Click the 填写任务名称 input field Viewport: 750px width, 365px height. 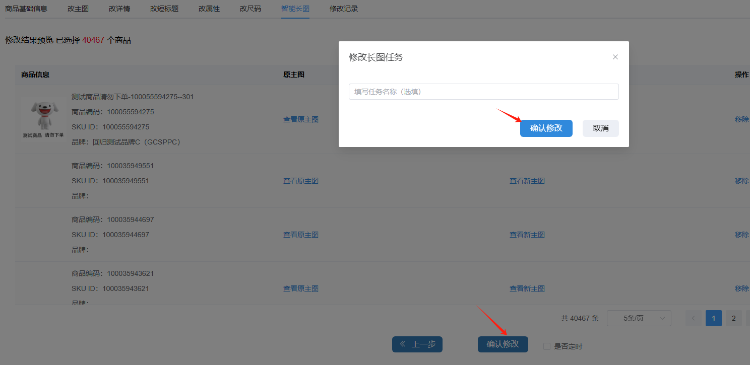click(483, 92)
